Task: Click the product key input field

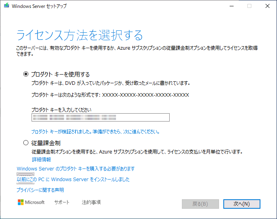Action: (101, 118)
